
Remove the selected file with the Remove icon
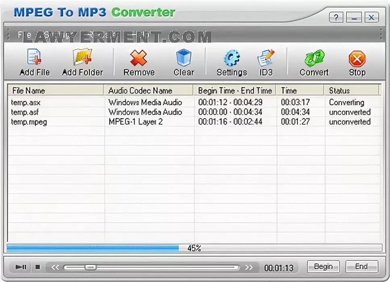(x=139, y=58)
